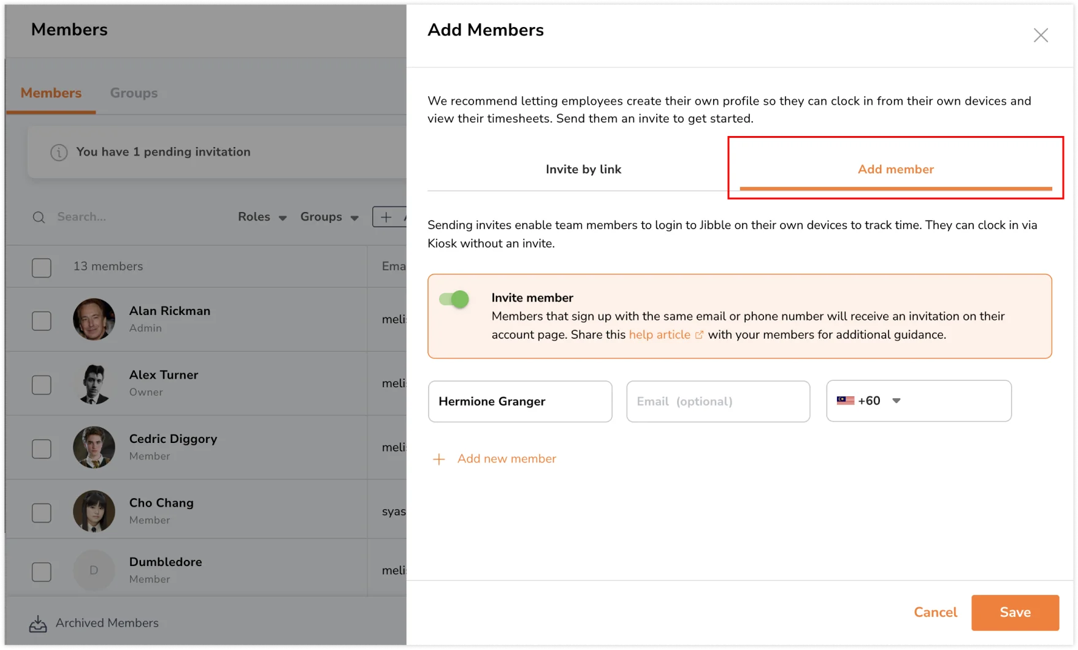Click the '13 members' count label
The image size is (1078, 650).
click(108, 266)
